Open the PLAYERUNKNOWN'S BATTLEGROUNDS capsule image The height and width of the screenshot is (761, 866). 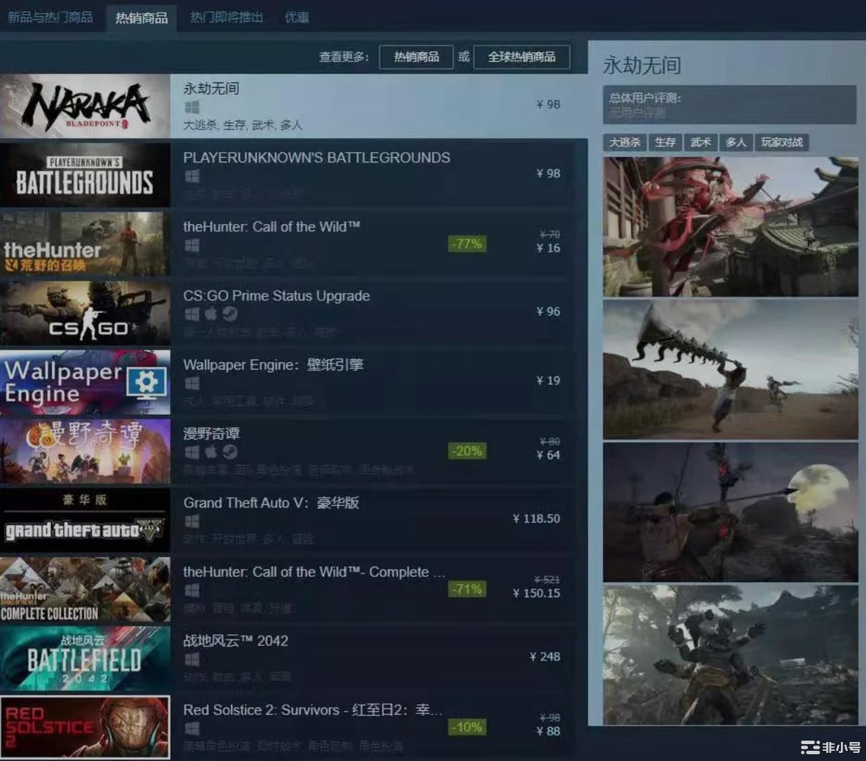pyautogui.click(x=85, y=175)
